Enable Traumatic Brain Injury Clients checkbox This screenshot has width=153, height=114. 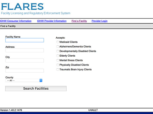click(x=58, y=70)
